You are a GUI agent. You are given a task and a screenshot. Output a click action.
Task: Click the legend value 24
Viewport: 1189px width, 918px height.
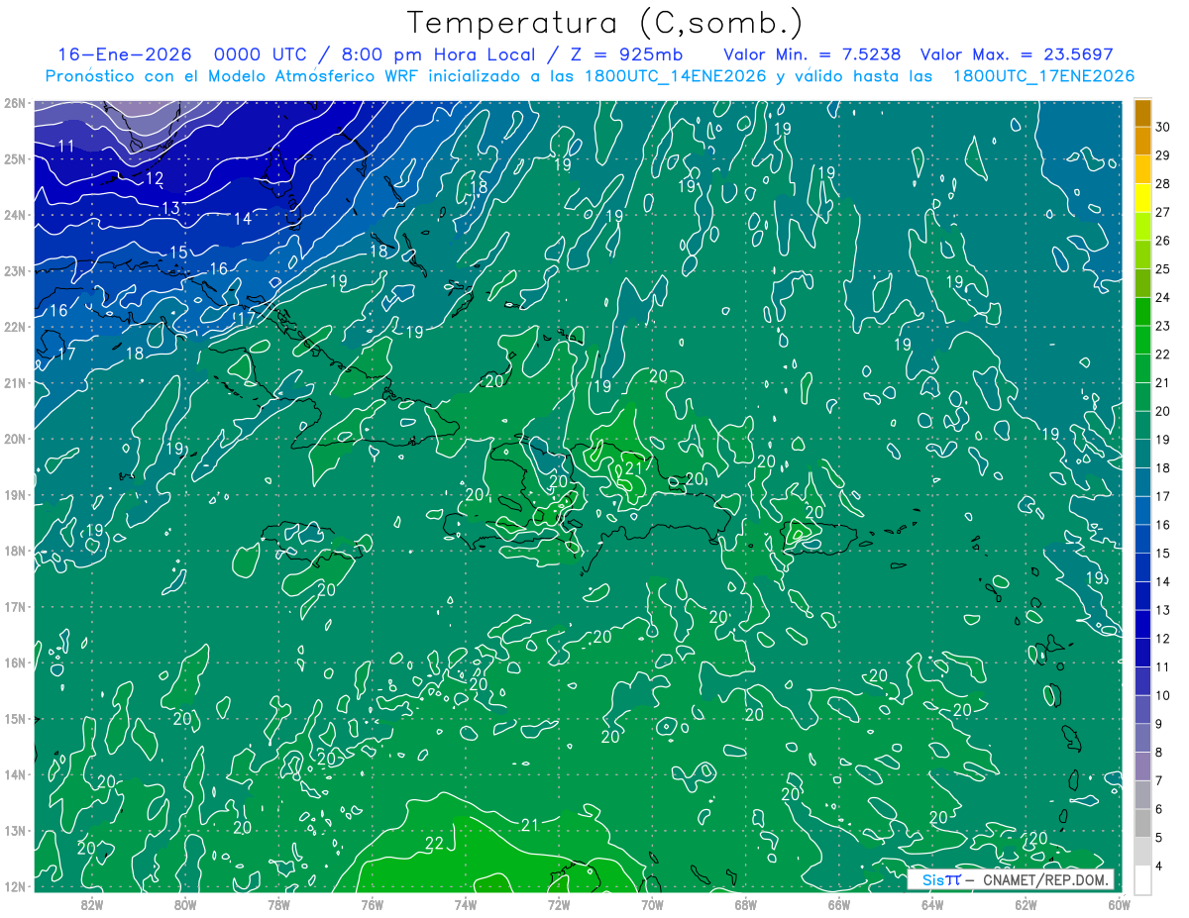click(1163, 297)
